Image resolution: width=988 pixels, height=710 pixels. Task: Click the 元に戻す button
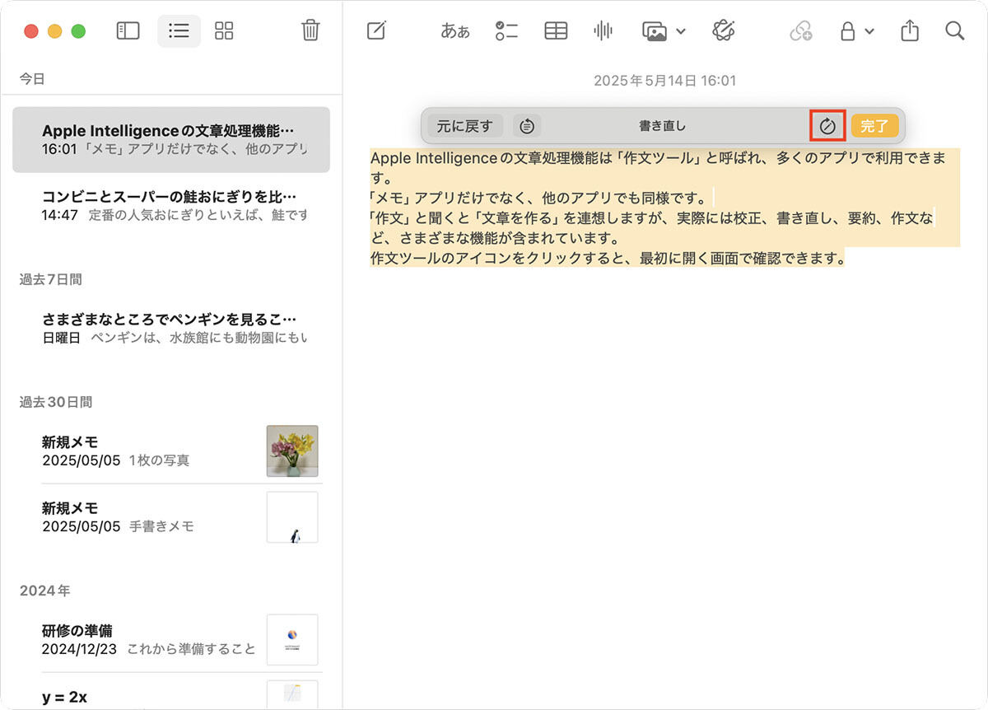[x=465, y=126]
